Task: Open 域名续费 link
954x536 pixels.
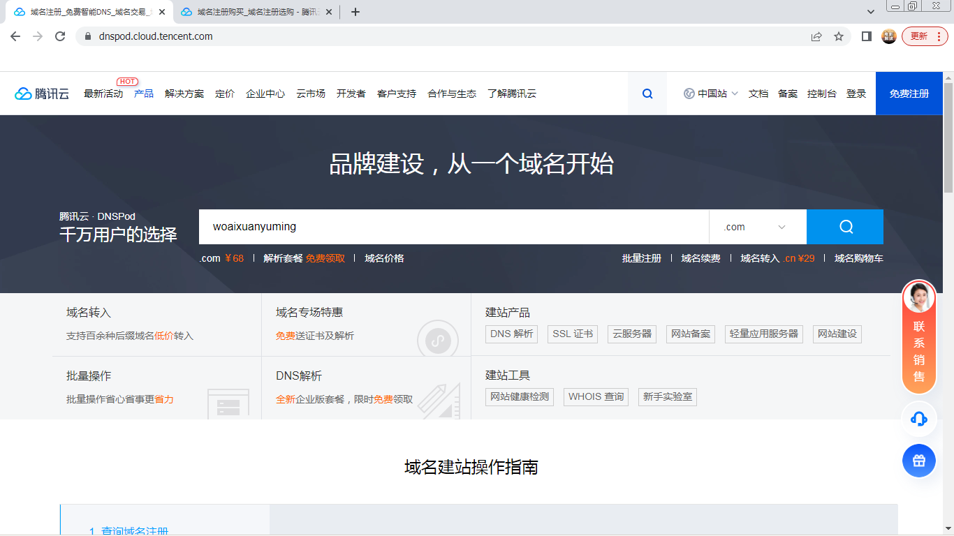Action: click(700, 258)
